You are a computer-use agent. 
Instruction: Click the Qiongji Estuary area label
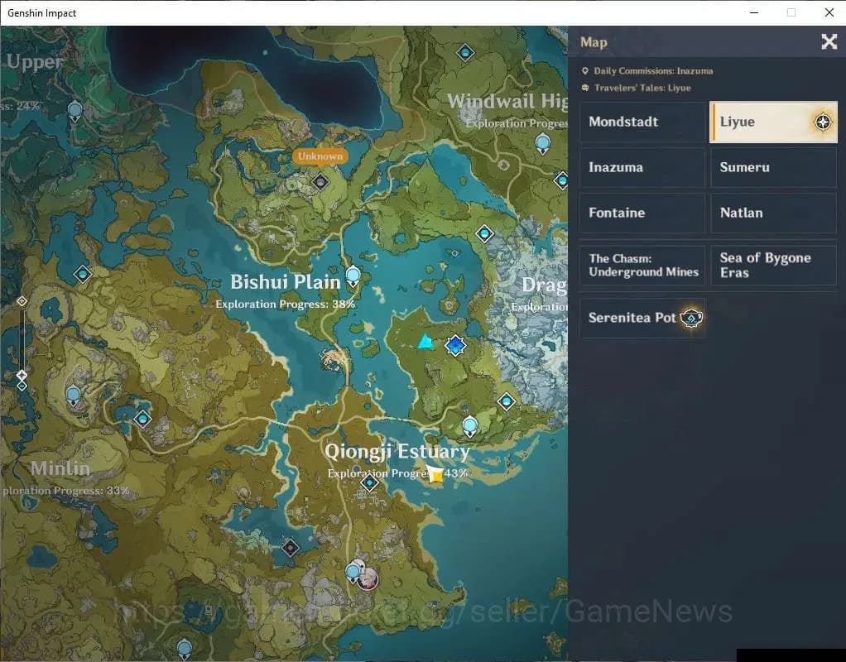point(397,451)
